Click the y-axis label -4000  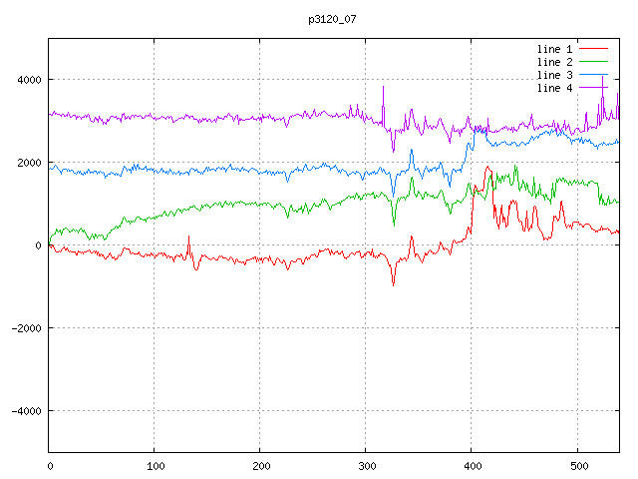(27, 411)
